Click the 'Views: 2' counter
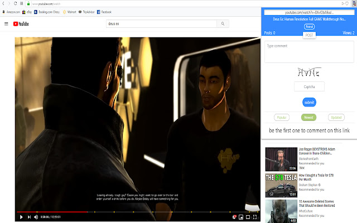357x223 pixels. (348, 33)
